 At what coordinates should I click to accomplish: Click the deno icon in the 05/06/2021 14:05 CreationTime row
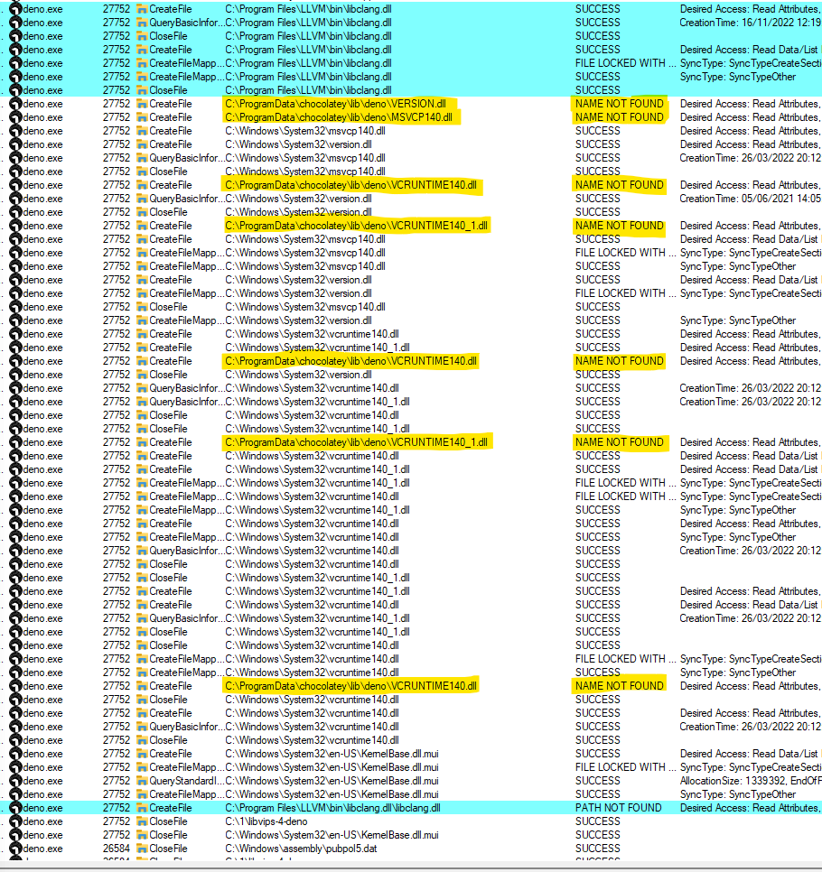click(x=16, y=199)
